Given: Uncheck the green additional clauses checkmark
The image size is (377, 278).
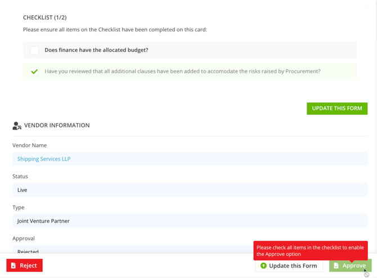Looking at the screenshot, I should click(x=34, y=71).
